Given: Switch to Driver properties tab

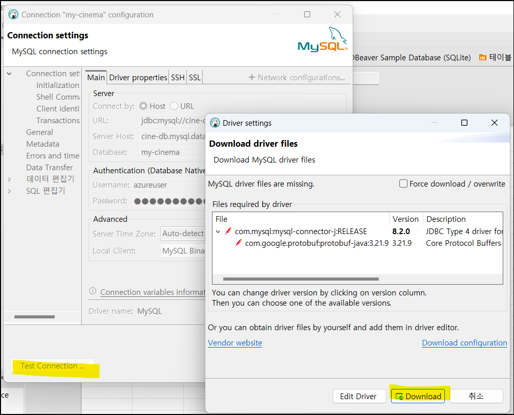Looking at the screenshot, I should 138,78.
